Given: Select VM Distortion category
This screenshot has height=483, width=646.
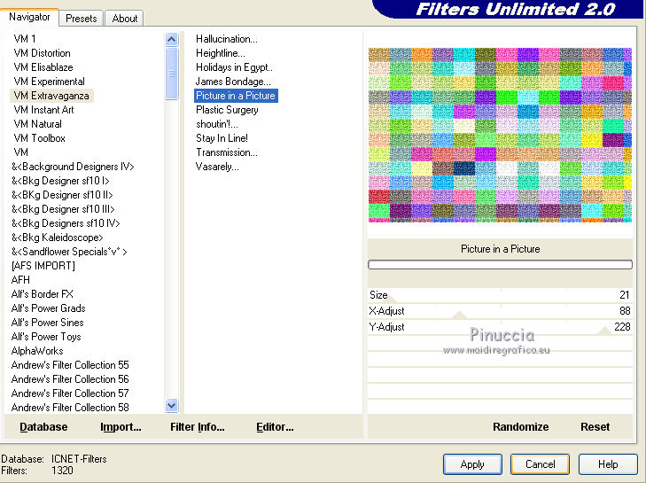Looking at the screenshot, I should point(42,53).
